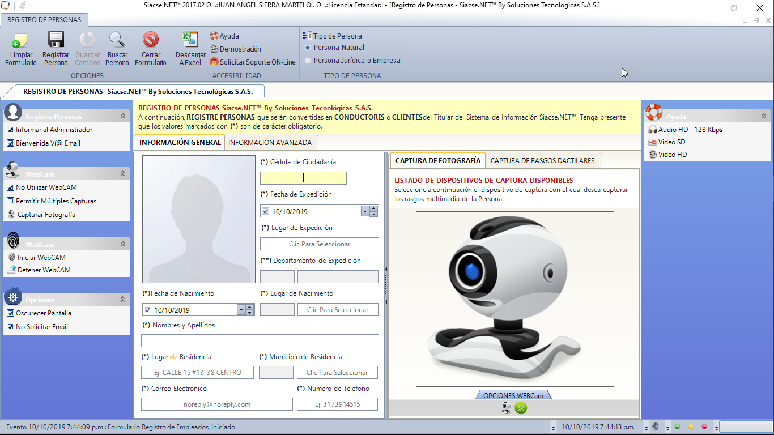The height and width of the screenshot is (435, 774).
Task: Click the Tipo de Persona group header
Action: tap(333, 36)
